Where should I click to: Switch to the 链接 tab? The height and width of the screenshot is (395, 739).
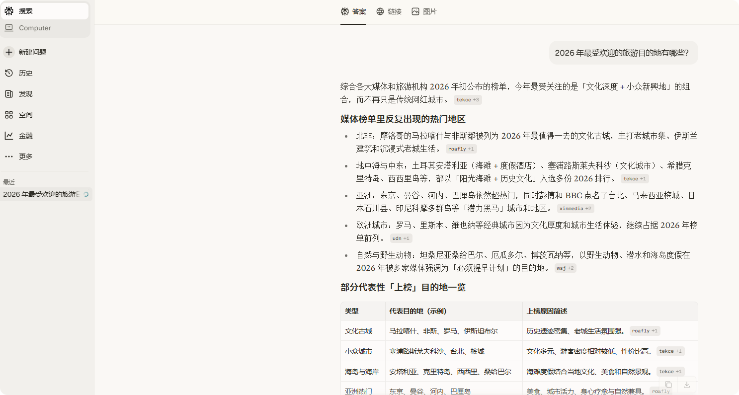[389, 11]
